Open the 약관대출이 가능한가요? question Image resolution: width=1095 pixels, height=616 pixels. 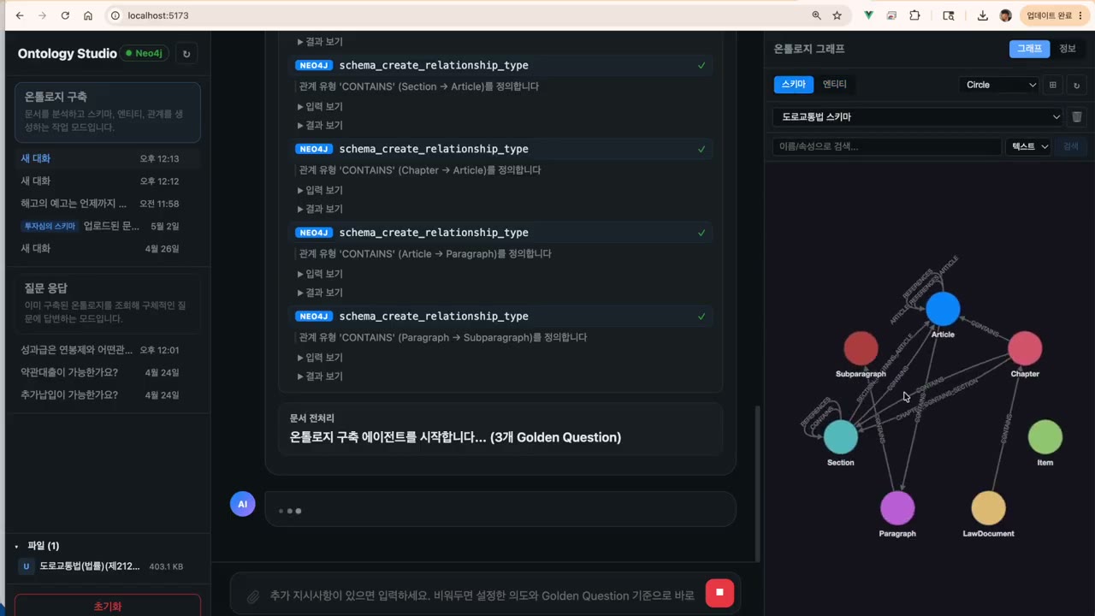[108, 372]
